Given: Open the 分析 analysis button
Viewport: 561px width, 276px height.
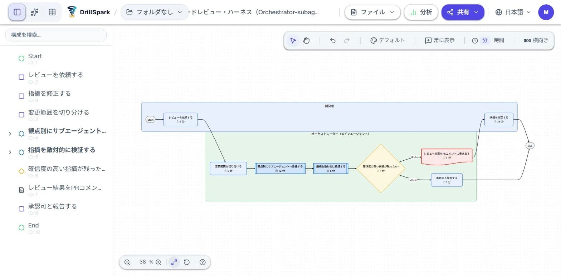Looking at the screenshot, I should [x=421, y=12].
